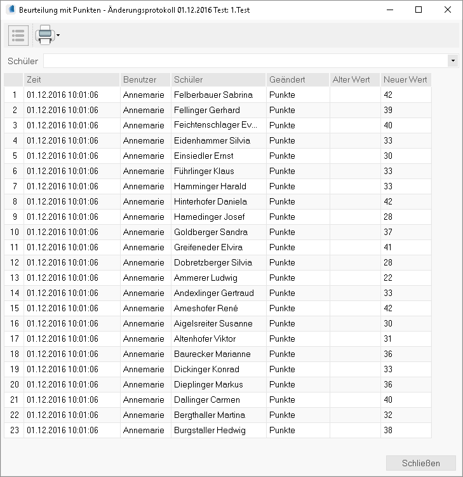
Task: Select Hinterhofer Daniela cell
Action: tap(218, 201)
